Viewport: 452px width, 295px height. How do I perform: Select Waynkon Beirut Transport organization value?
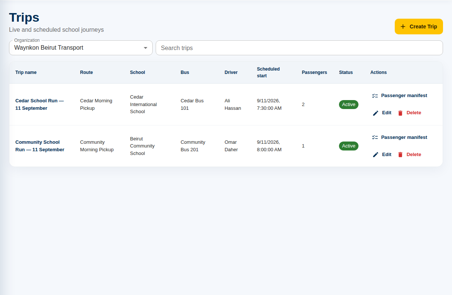[x=49, y=48]
